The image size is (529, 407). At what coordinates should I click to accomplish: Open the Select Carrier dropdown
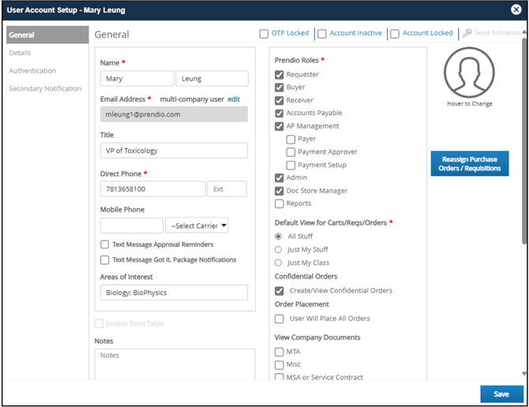click(x=197, y=226)
